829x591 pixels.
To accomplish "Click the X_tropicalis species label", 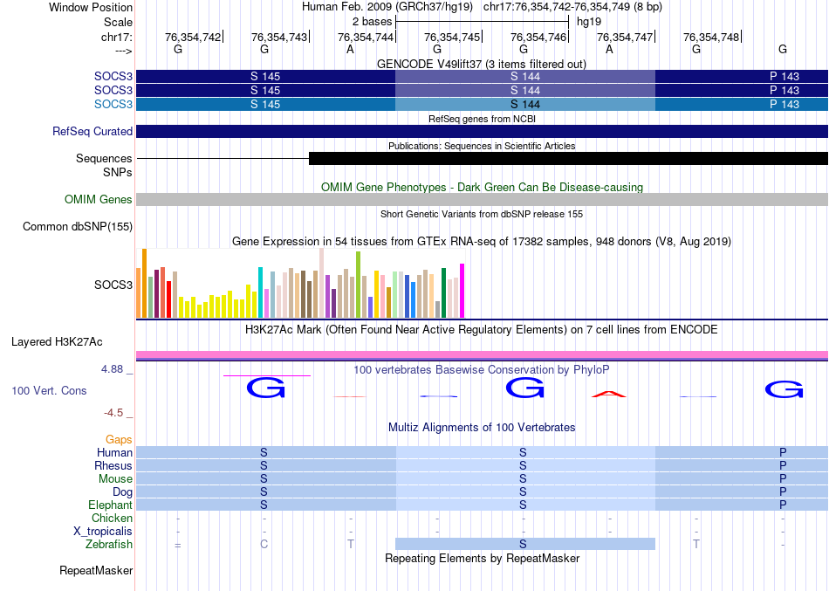I will click(103, 532).
